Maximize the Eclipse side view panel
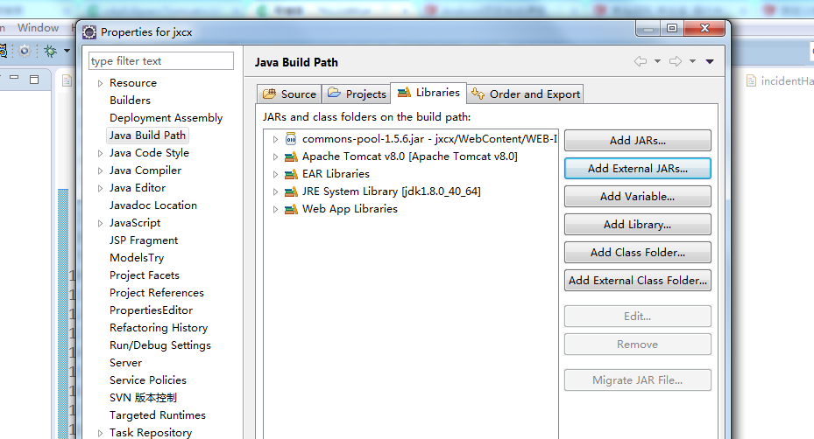Viewport: 814px width, 439px height. click(34, 80)
